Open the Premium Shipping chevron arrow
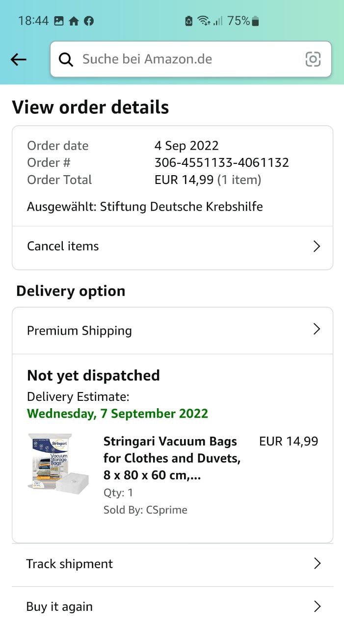Viewport: 344px width, 628px height. coord(317,329)
